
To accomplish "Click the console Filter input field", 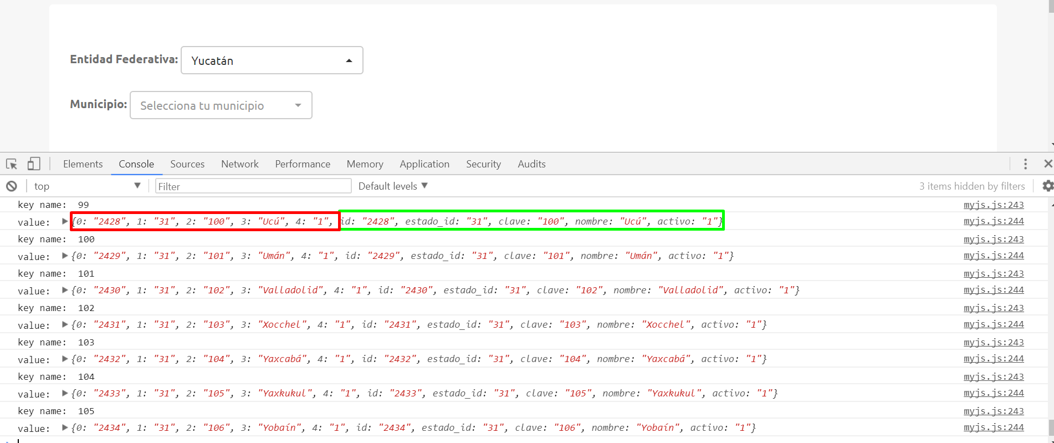I will [253, 186].
